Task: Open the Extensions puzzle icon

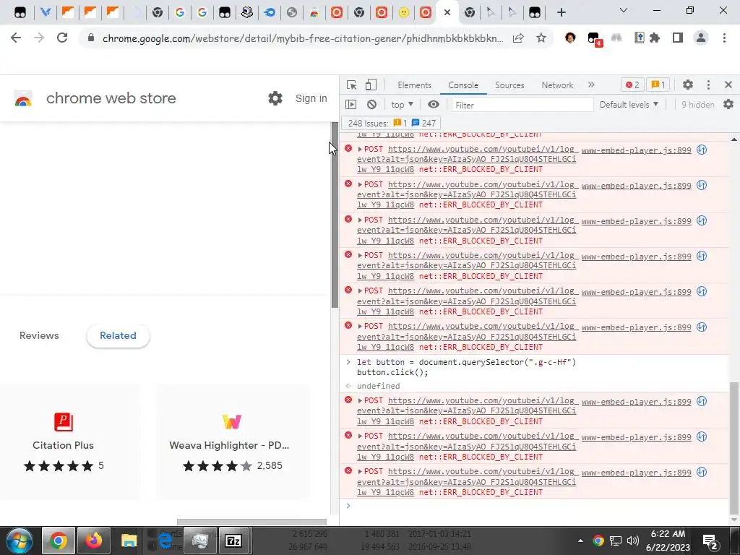Action: [655, 38]
